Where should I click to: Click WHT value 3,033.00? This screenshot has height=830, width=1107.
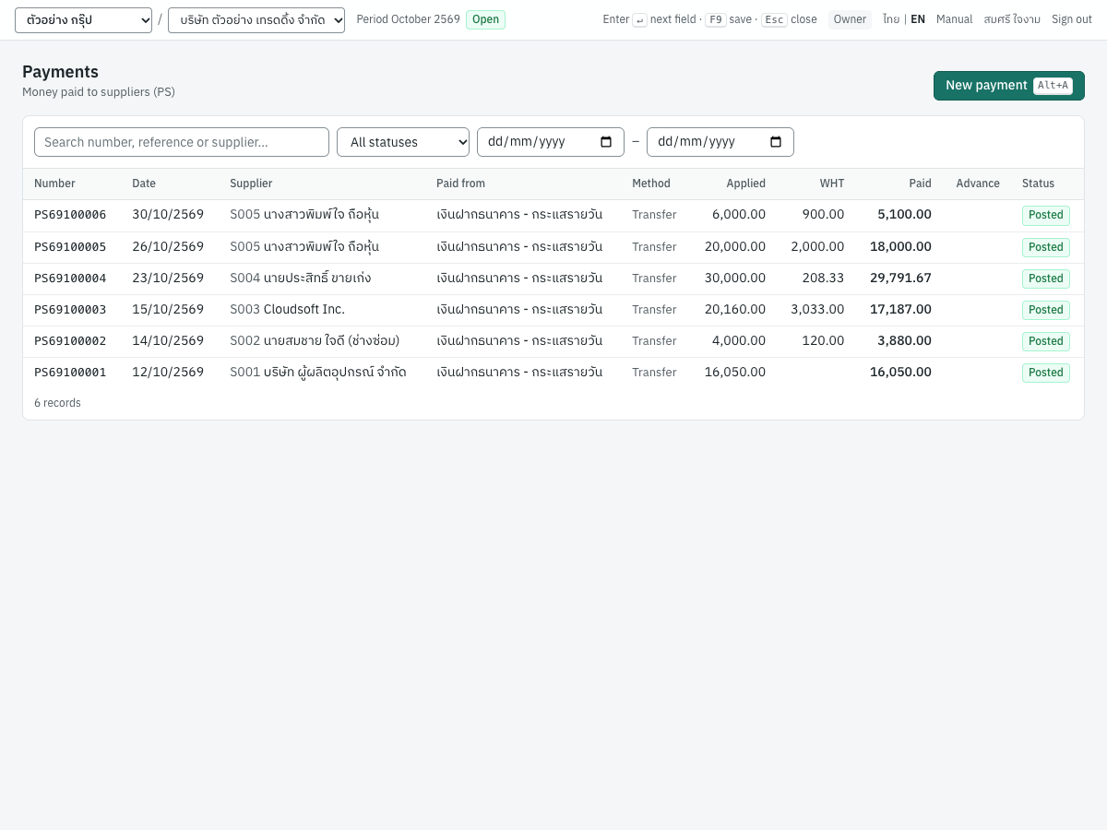click(817, 309)
